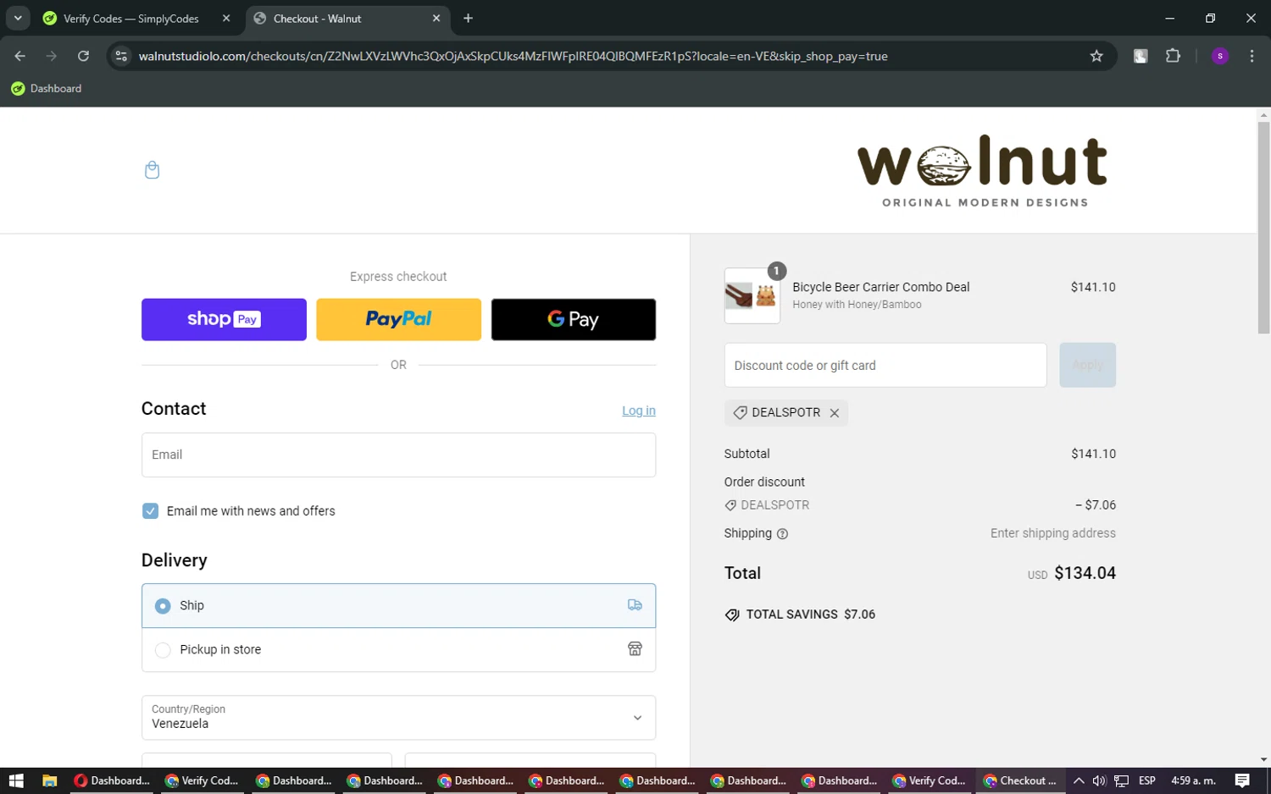
Task: Switch to Opera Dashboard taskbar window
Action: click(112, 780)
